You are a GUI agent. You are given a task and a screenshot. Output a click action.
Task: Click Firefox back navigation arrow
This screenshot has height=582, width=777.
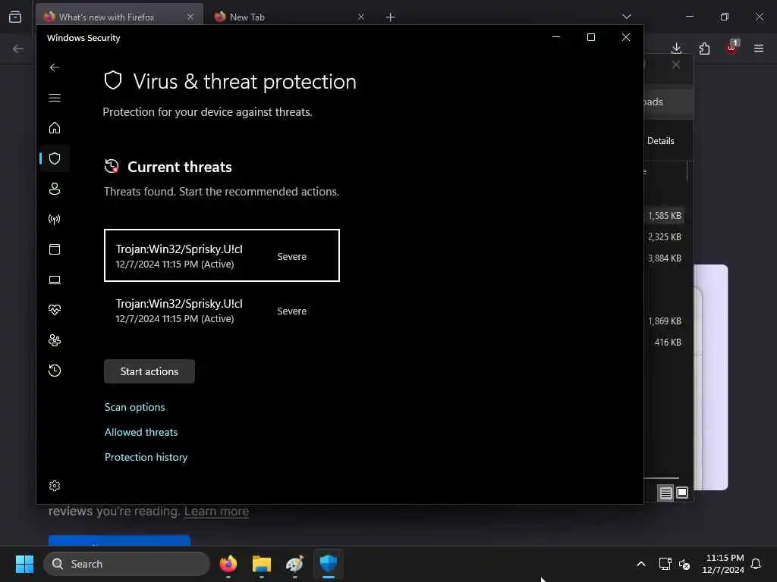(x=18, y=48)
